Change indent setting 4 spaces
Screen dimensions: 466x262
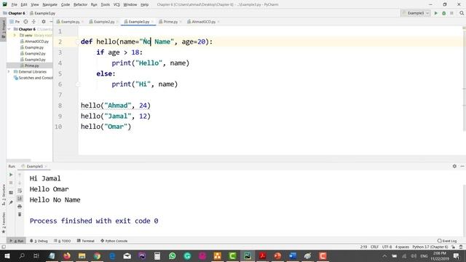(402, 247)
